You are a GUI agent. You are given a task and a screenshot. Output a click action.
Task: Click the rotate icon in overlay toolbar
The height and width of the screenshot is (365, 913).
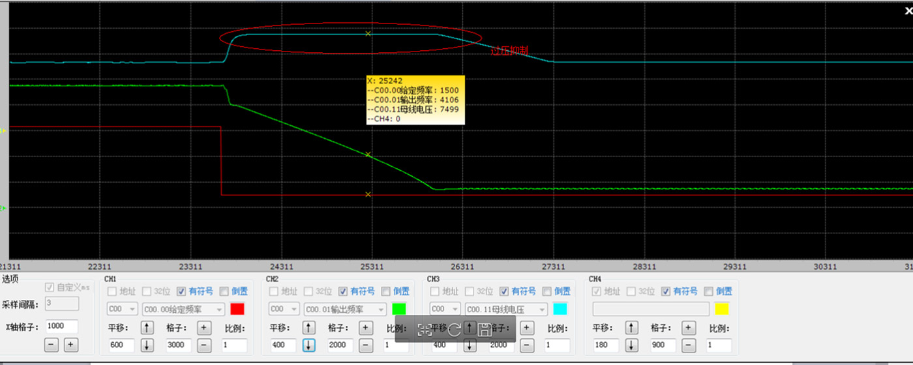pos(455,330)
